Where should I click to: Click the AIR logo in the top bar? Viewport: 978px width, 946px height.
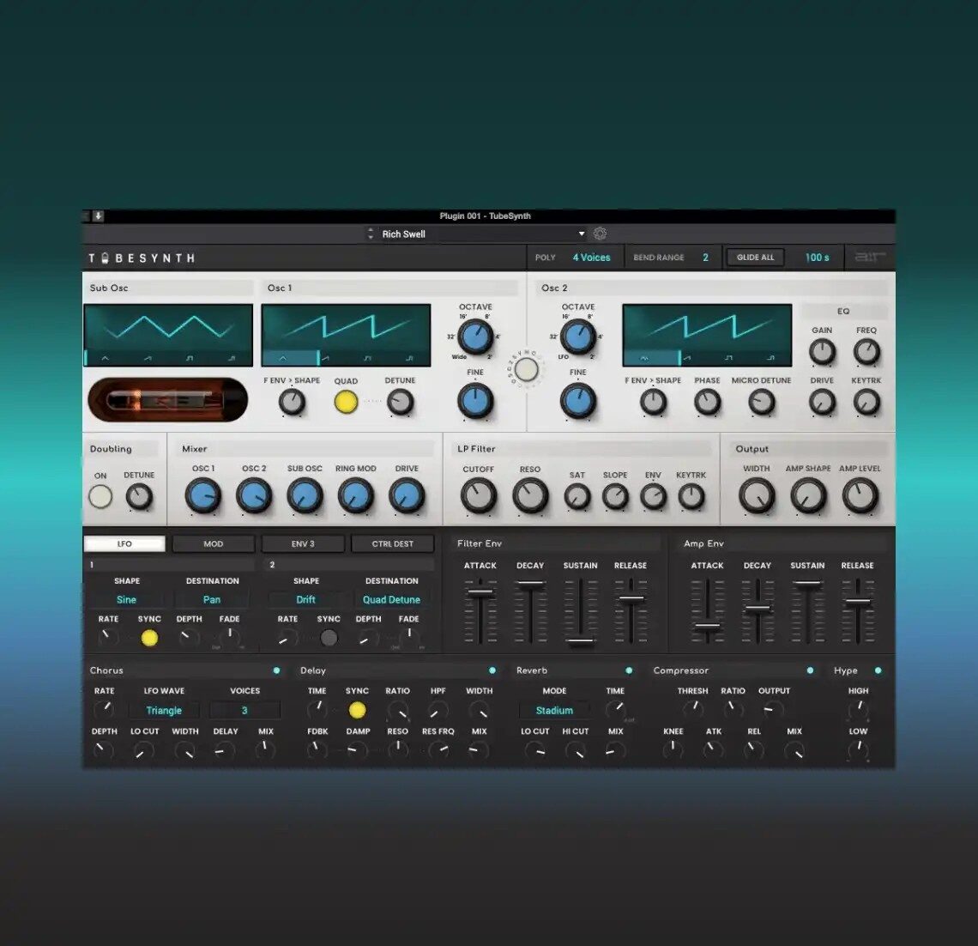point(869,257)
